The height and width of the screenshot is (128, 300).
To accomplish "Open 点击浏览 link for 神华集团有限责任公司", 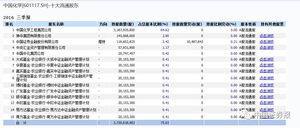I will pos(266,36).
